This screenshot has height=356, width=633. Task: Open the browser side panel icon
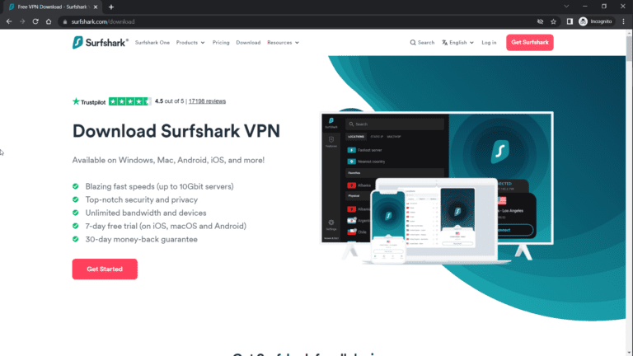coord(570,21)
